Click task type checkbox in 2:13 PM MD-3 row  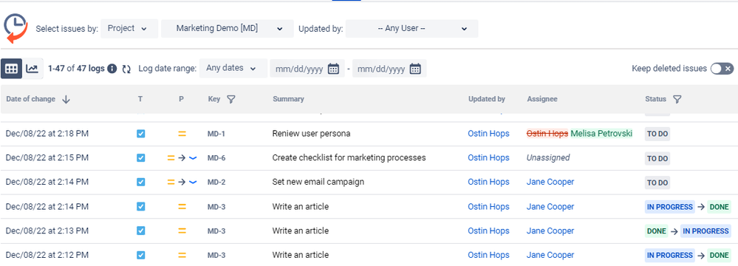tap(140, 231)
